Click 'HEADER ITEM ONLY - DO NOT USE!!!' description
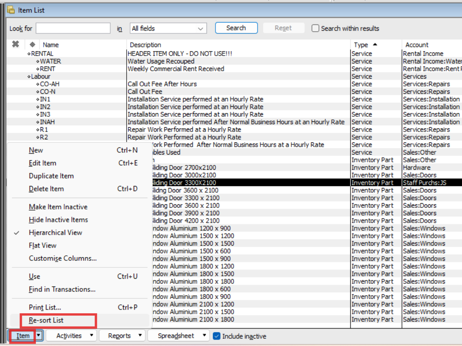The width and height of the screenshot is (462, 346). (180, 54)
